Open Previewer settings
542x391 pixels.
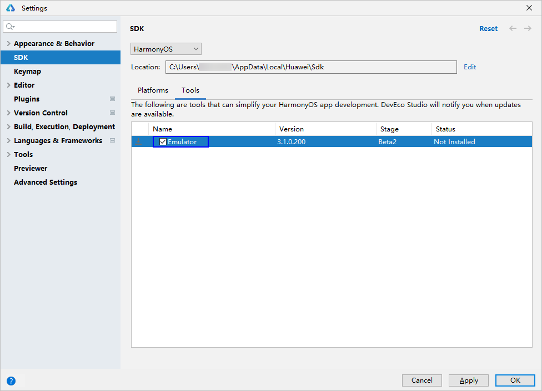(x=31, y=169)
